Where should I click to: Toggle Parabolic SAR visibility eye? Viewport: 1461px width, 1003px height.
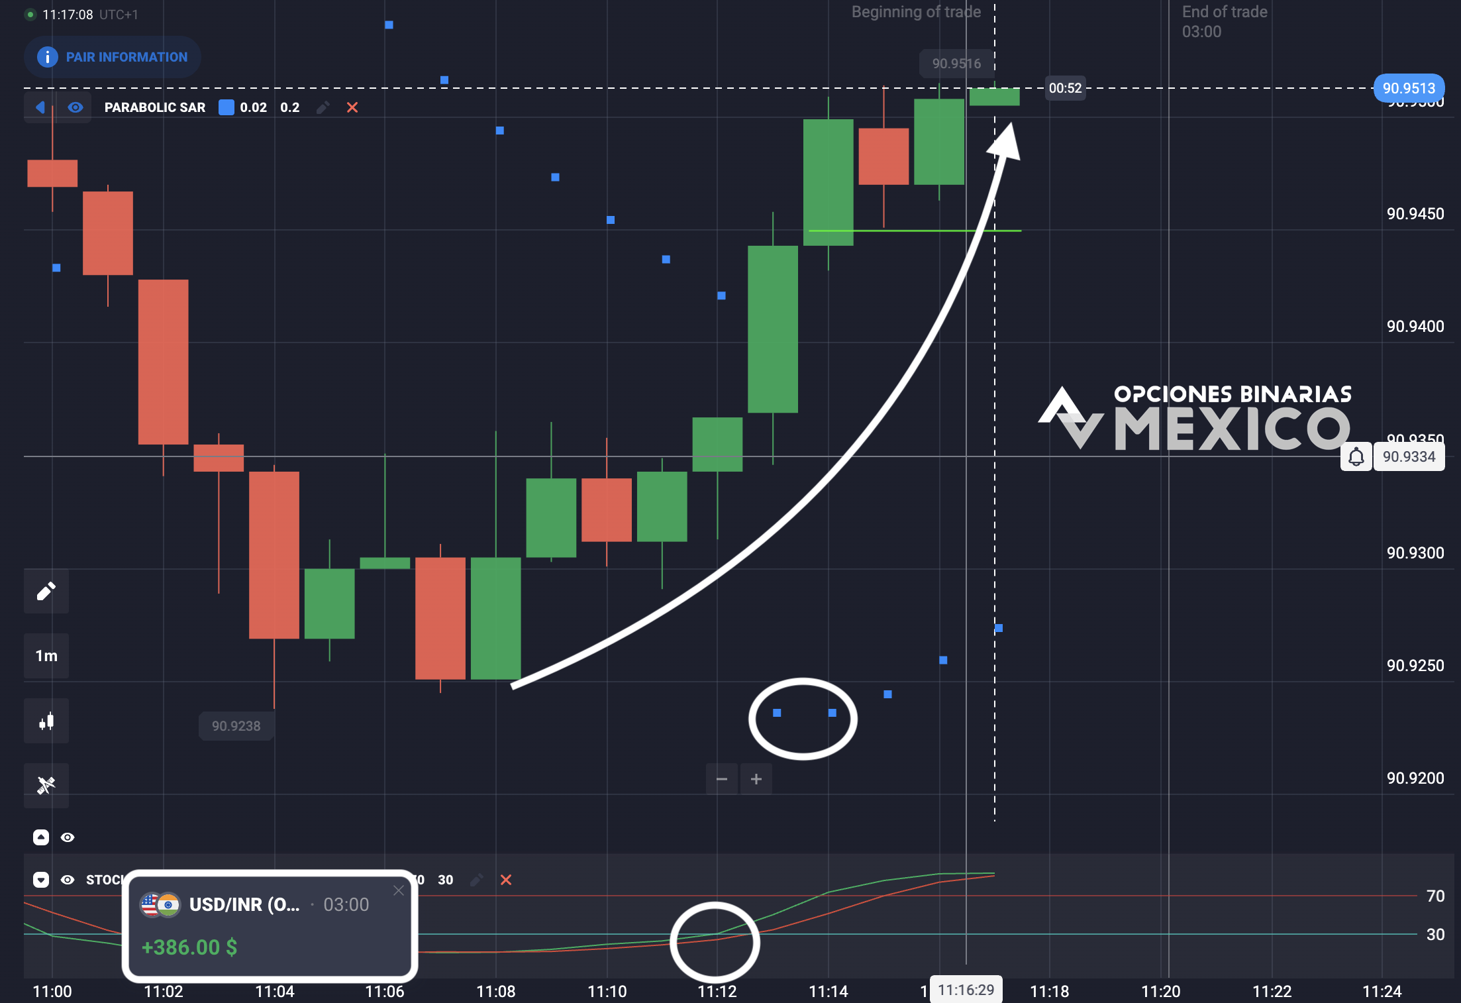coord(76,107)
